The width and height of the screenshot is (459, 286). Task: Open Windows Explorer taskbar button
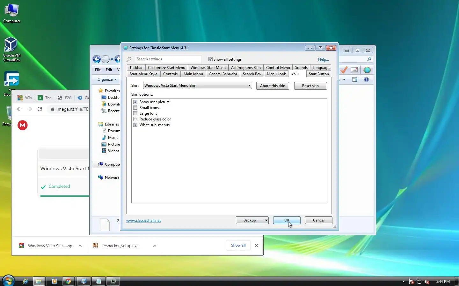(39, 281)
